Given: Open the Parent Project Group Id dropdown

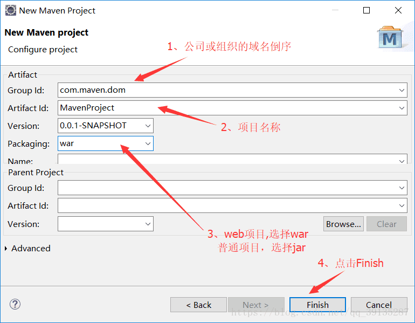Looking at the screenshot, I should [x=402, y=188].
